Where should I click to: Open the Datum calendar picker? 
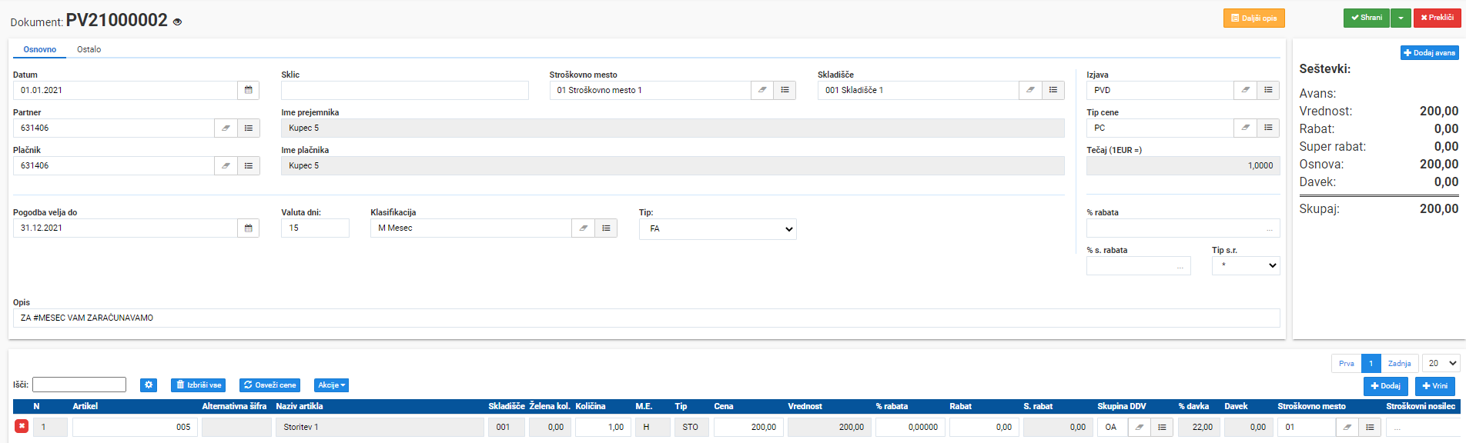pyautogui.click(x=248, y=90)
